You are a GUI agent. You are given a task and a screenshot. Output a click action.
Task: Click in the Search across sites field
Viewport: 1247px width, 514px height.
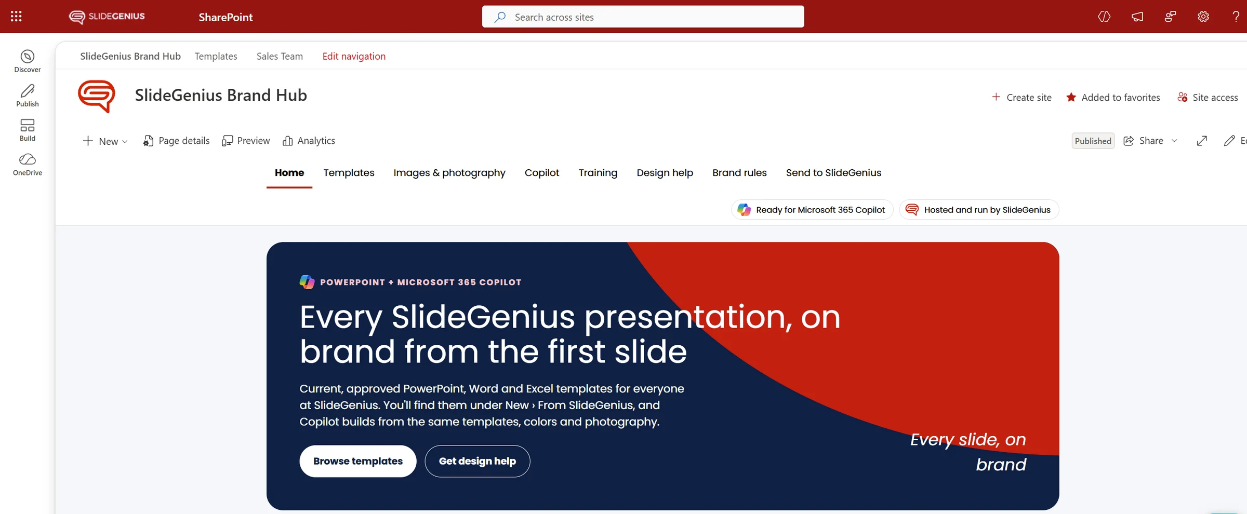point(643,17)
